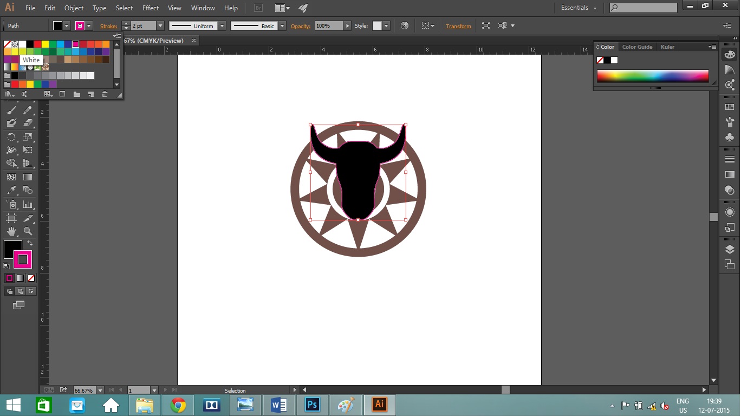Click the Opacity link
Viewport: 741px width, 417px height.
click(301, 26)
